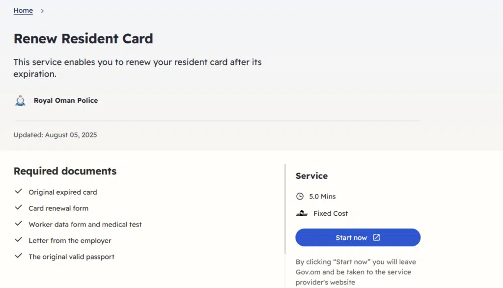Click the Required documents heading
This screenshot has height=288, width=503.
coord(65,172)
